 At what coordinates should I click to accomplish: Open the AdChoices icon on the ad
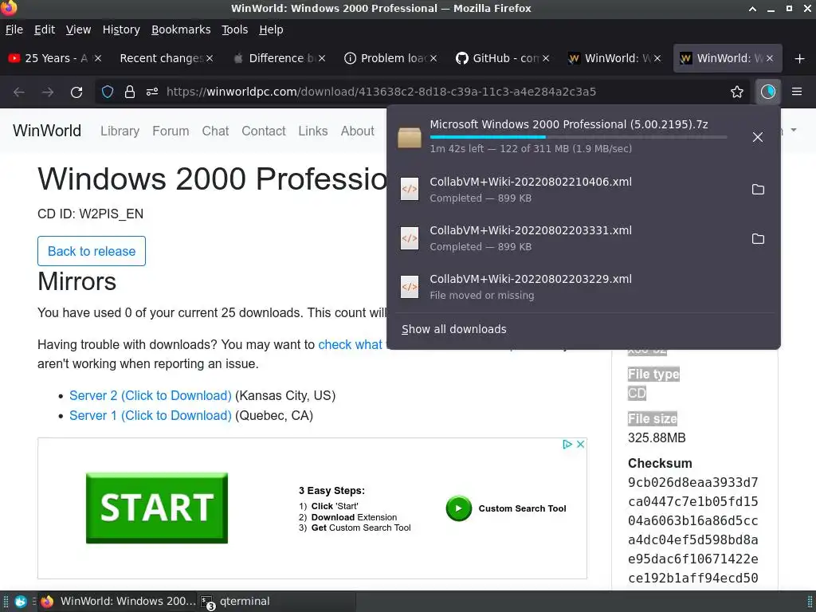pyautogui.click(x=567, y=444)
